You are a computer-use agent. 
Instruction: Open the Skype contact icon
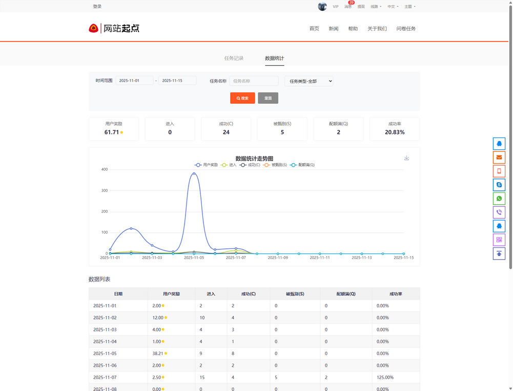(499, 185)
